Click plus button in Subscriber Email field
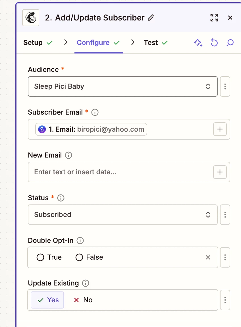 pyautogui.click(x=220, y=129)
